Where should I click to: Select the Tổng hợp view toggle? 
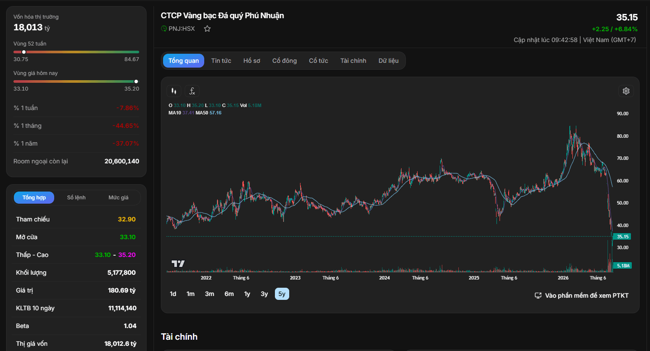(x=34, y=198)
